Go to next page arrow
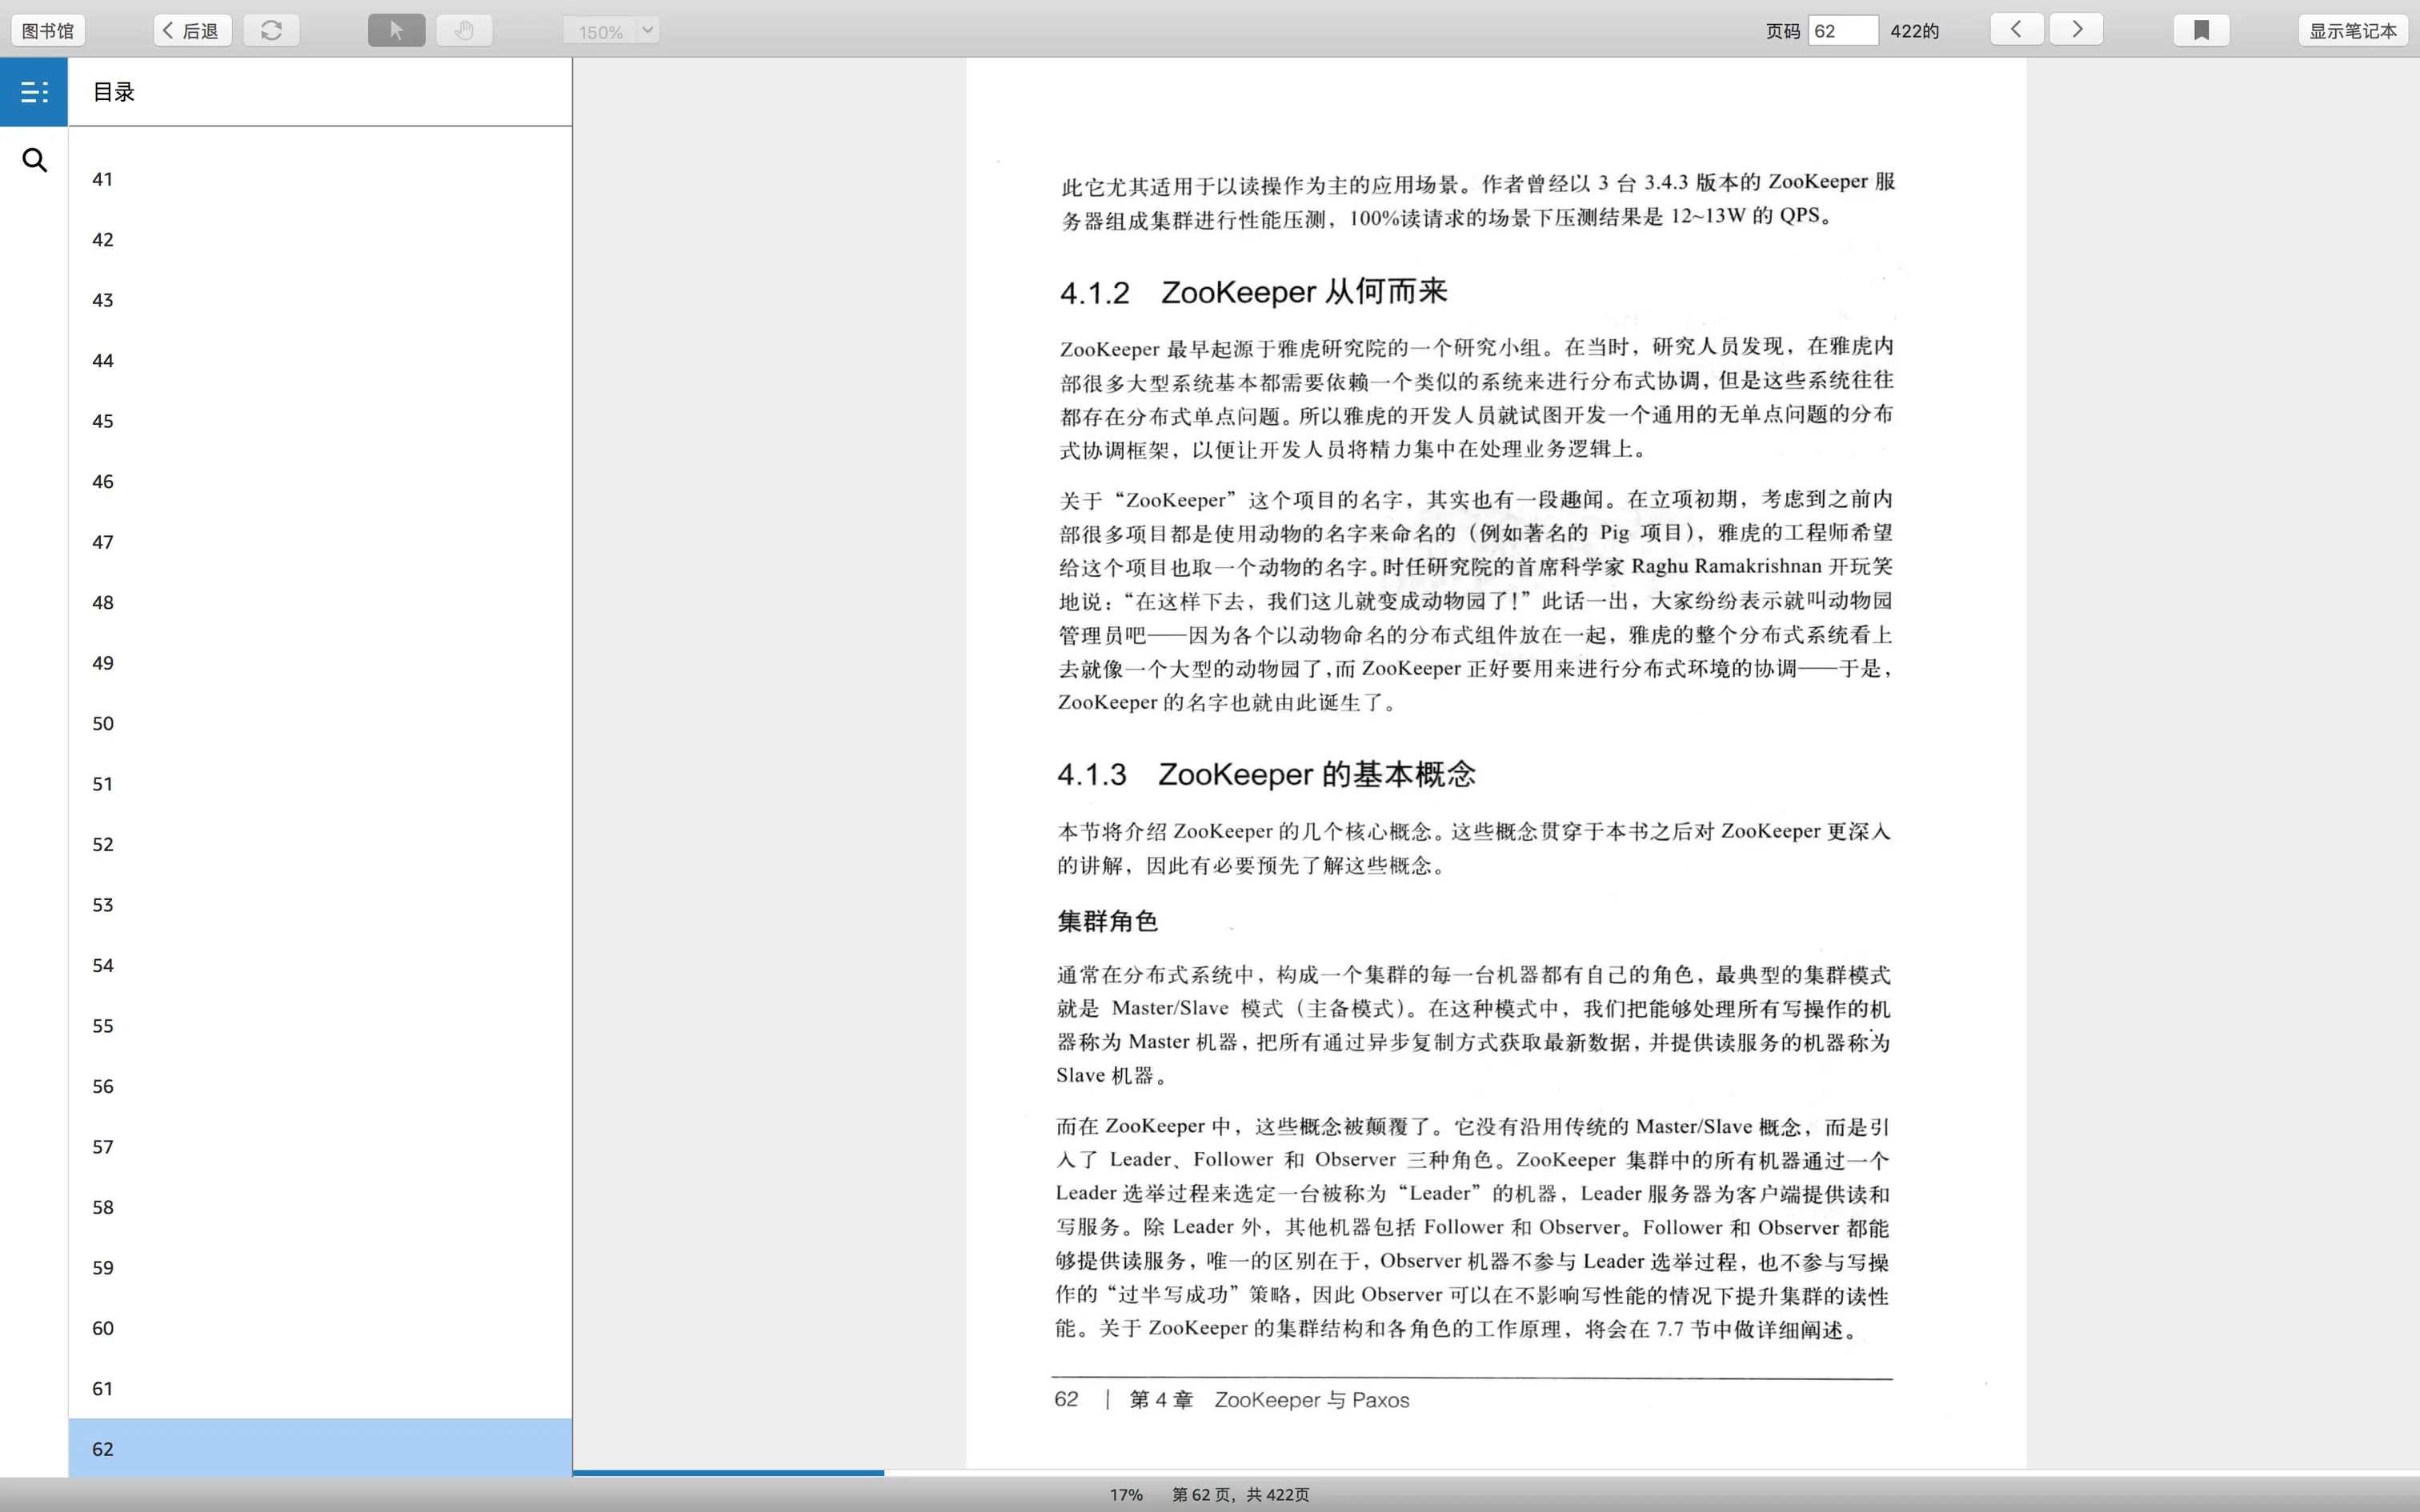This screenshot has width=2420, height=1512. coord(2076,29)
